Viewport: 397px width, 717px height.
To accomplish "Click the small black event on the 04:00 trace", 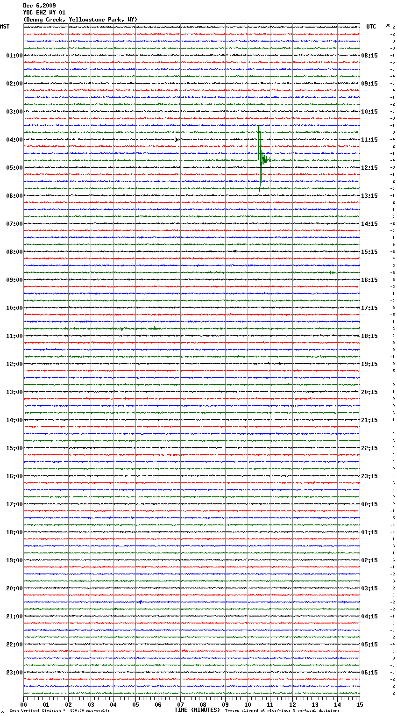I will tap(176, 139).
